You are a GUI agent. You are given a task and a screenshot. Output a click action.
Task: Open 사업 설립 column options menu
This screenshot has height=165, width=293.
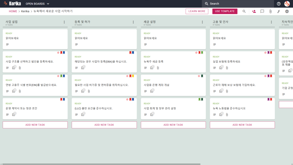click(x=64, y=22)
